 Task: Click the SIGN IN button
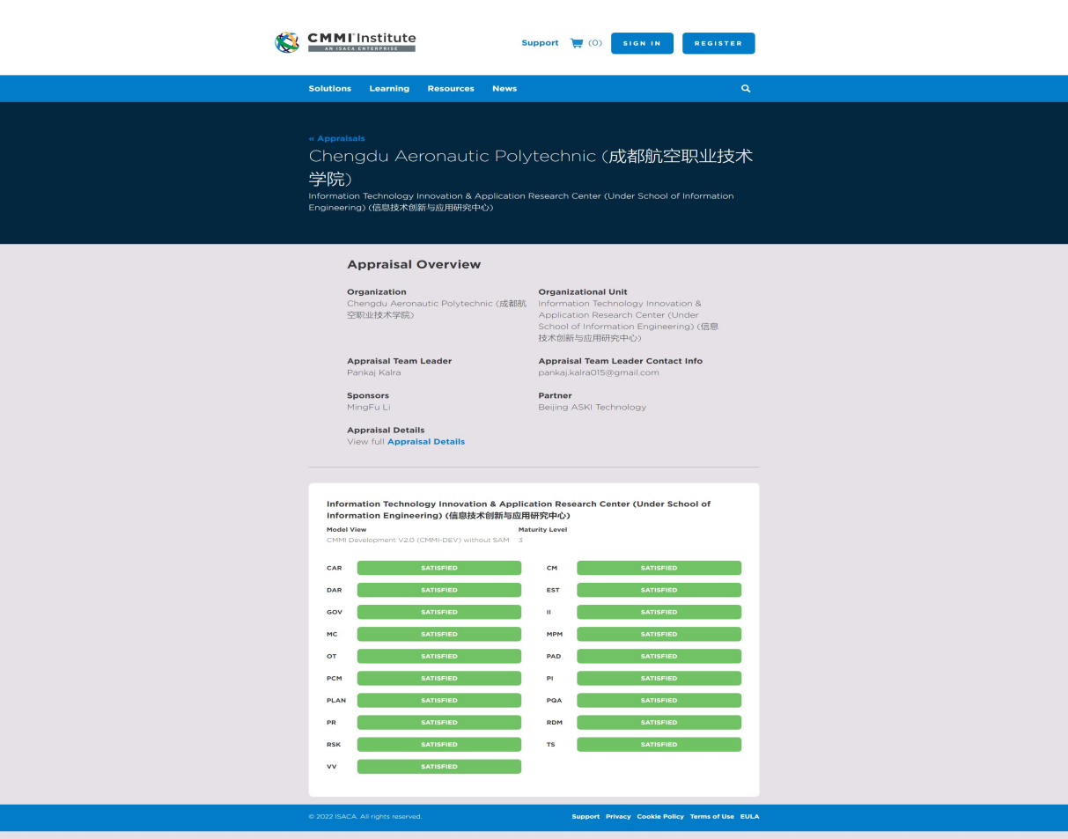click(x=642, y=43)
